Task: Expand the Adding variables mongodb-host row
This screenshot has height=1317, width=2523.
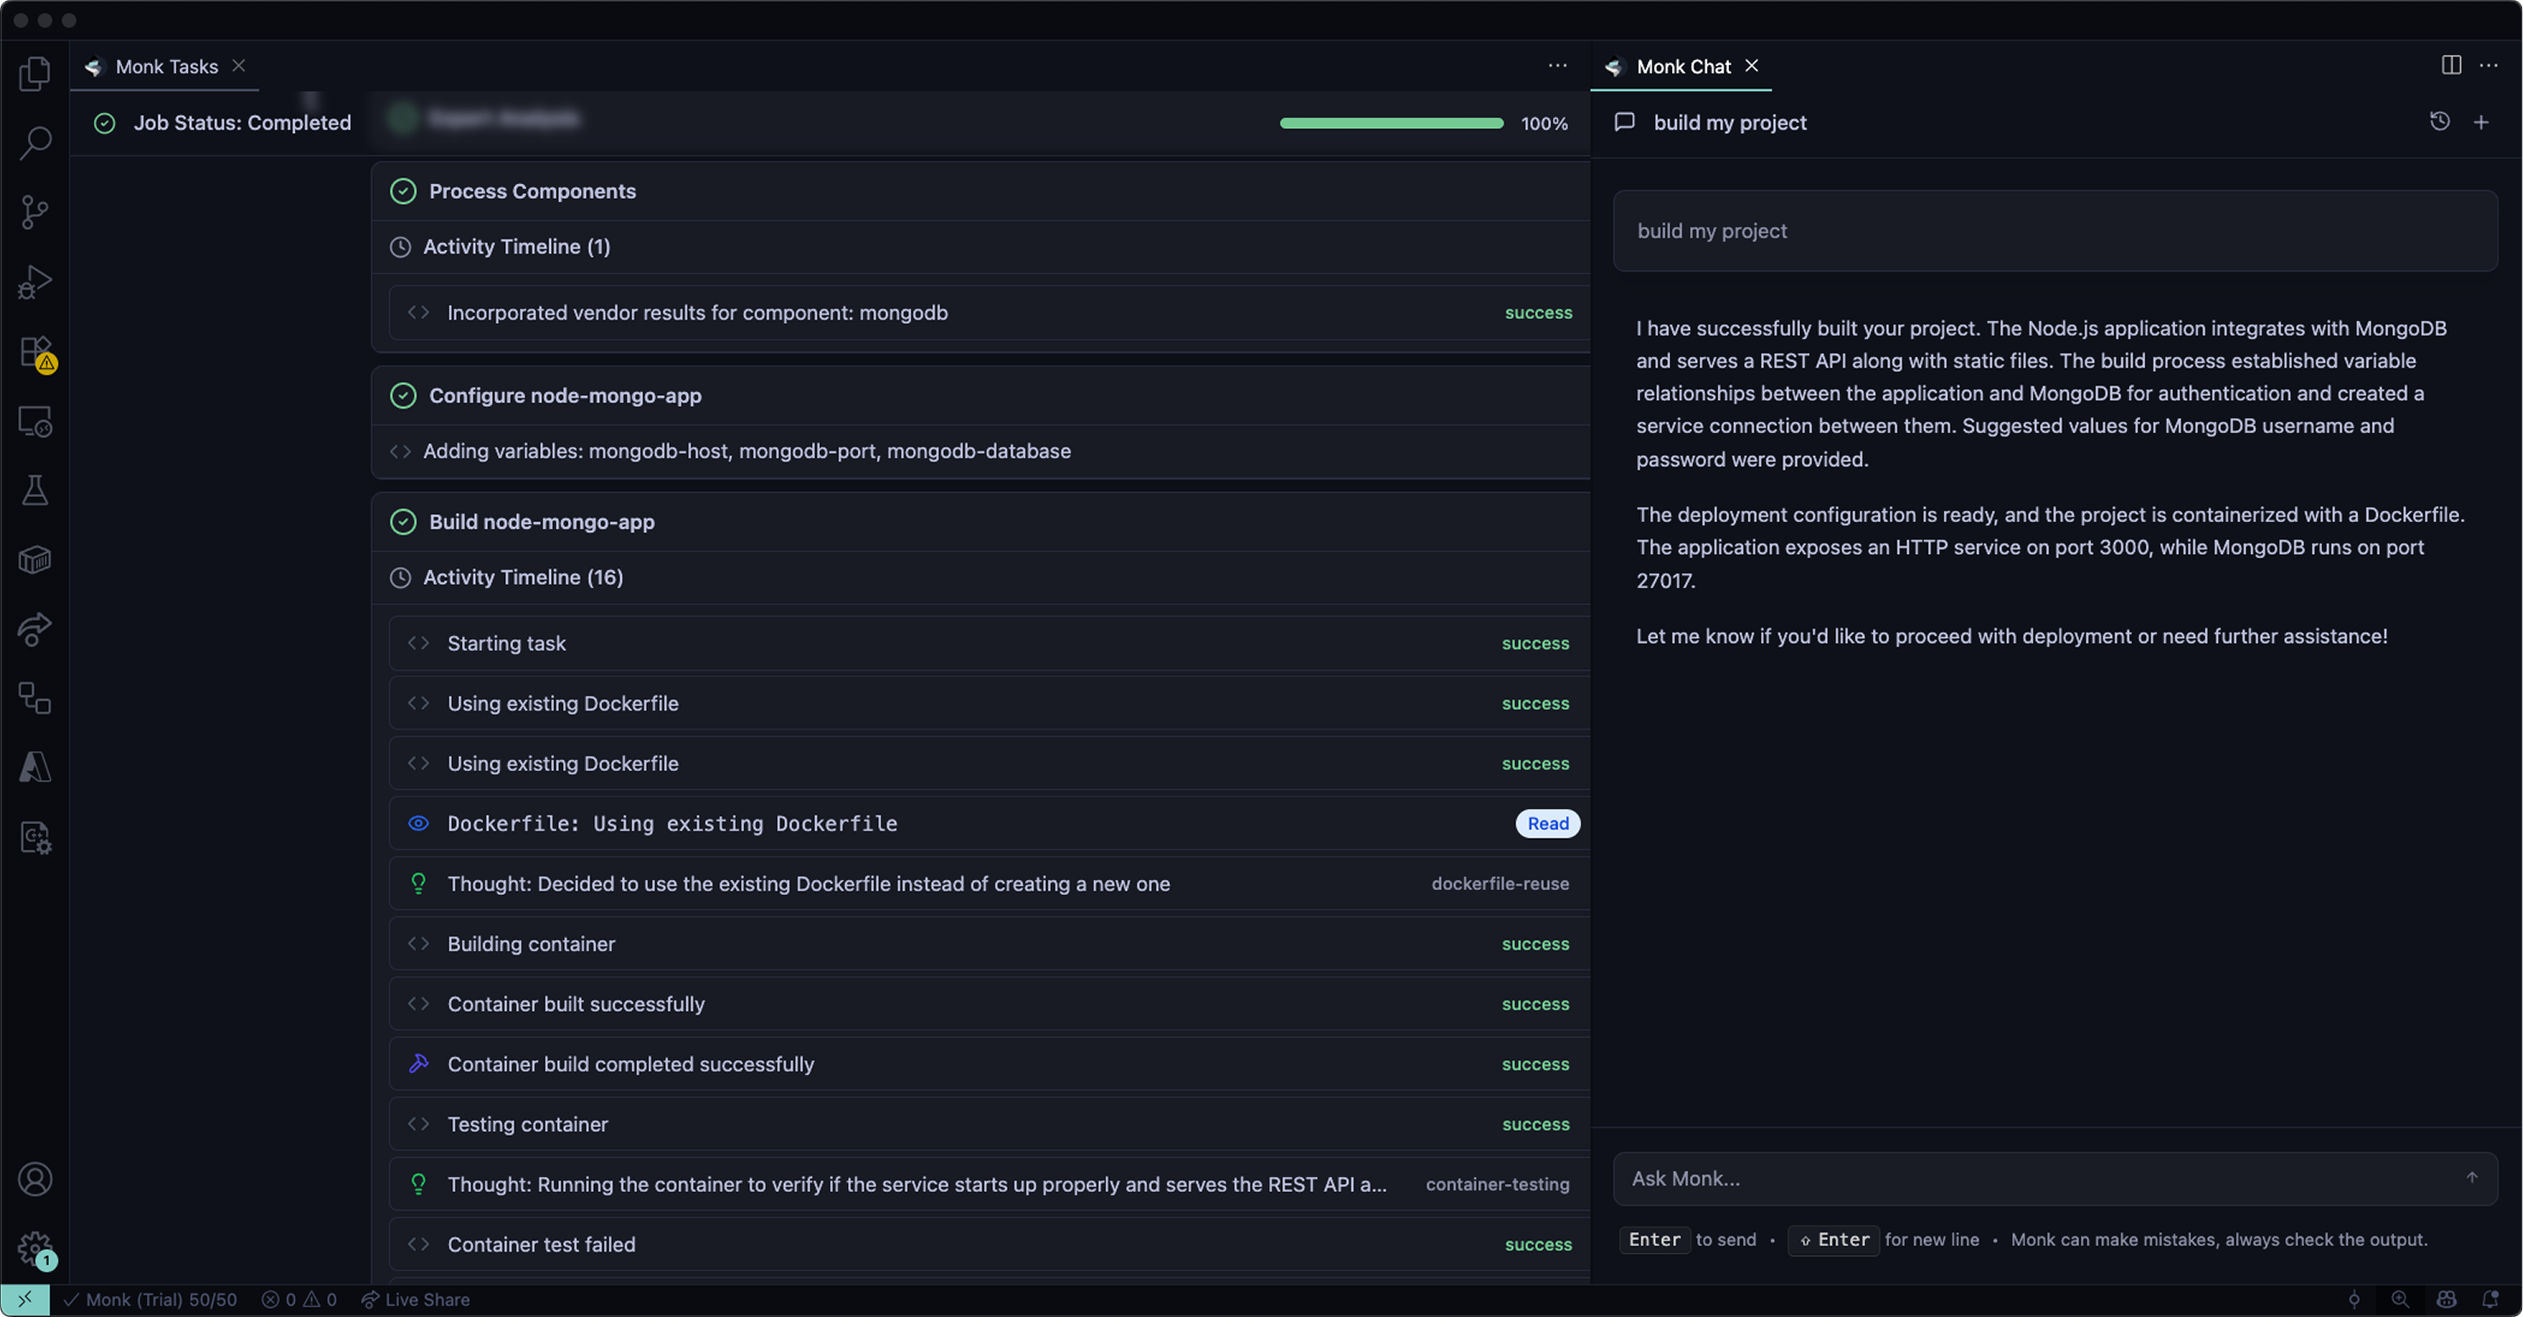Action: pos(981,451)
